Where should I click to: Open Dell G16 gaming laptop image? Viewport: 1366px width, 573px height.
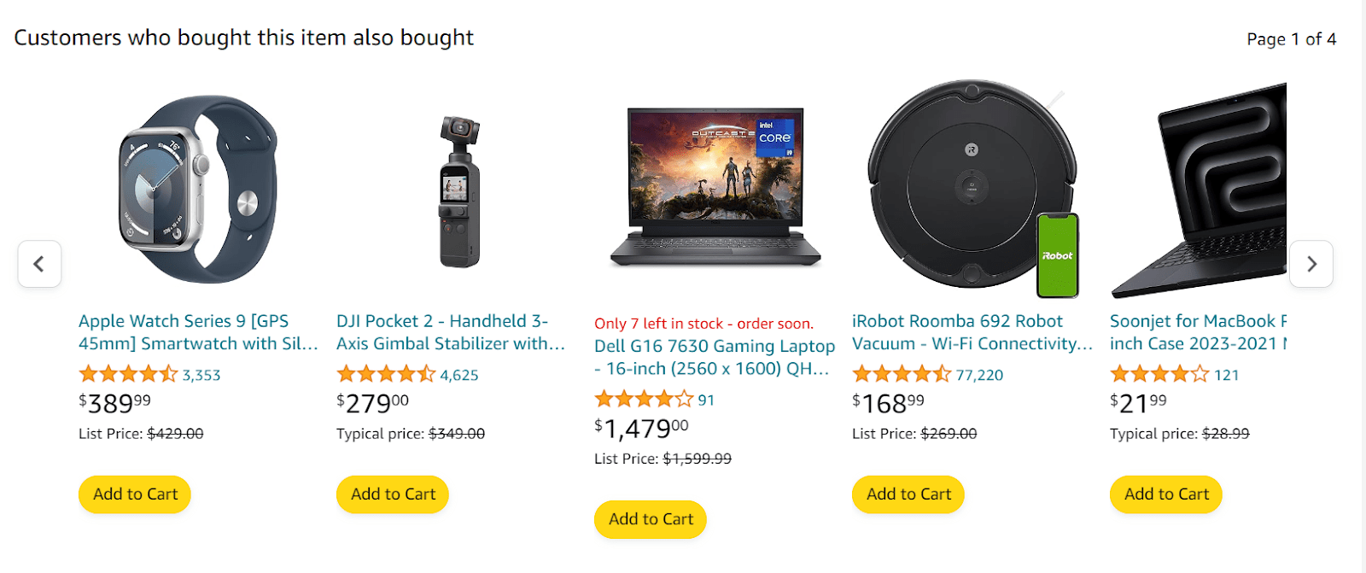point(715,188)
